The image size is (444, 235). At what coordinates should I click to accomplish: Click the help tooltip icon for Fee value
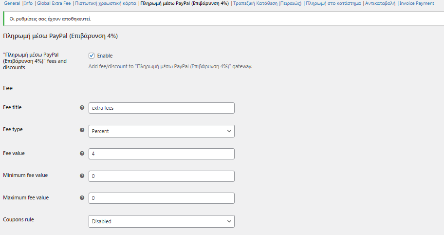(82, 154)
